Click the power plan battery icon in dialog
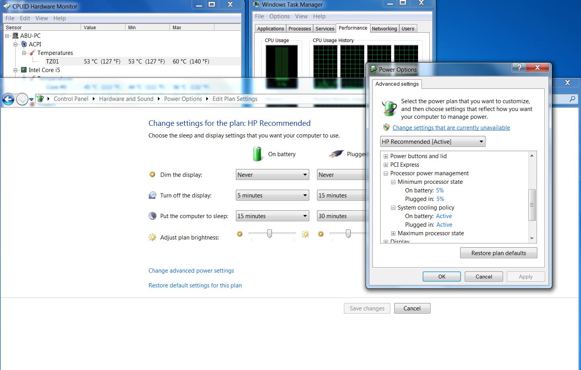This screenshot has height=370, width=581. click(x=389, y=109)
